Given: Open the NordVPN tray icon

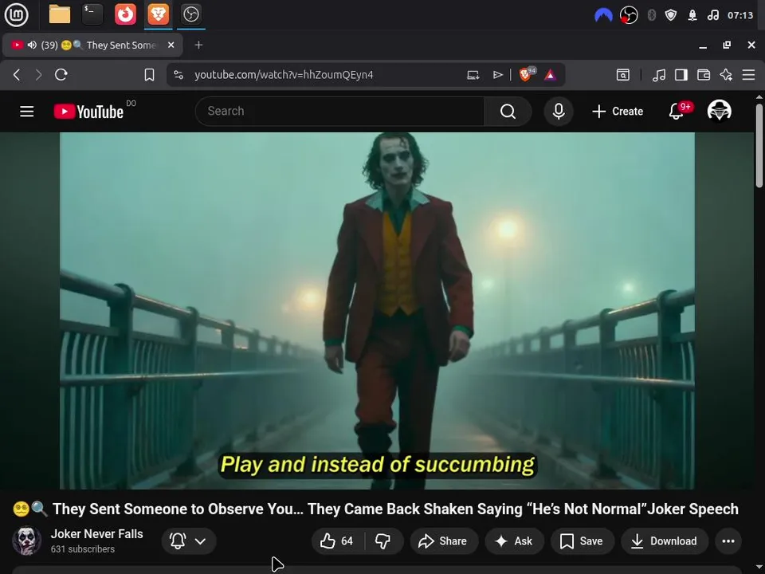Looking at the screenshot, I should pyautogui.click(x=603, y=15).
